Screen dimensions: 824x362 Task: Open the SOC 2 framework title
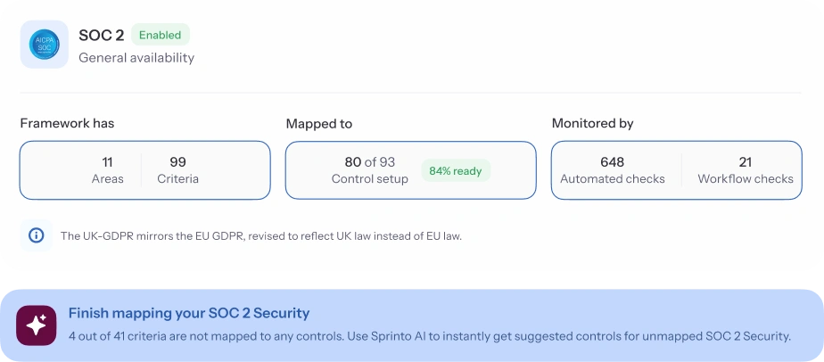pyautogui.click(x=101, y=36)
